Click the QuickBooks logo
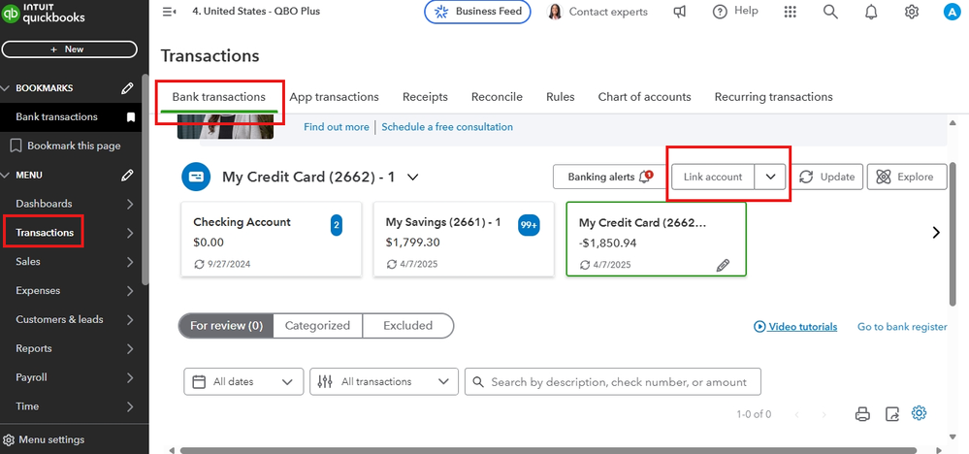Viewport: 969px width, 454px height. (x=44, y=13)
